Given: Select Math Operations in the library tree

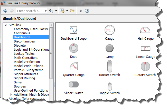Looking at the screenshot, I should coord(26,58).
